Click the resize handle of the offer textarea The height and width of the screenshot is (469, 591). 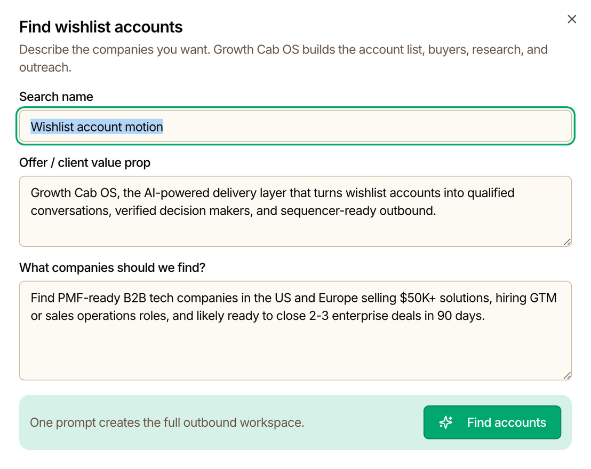tap(567, 242)
